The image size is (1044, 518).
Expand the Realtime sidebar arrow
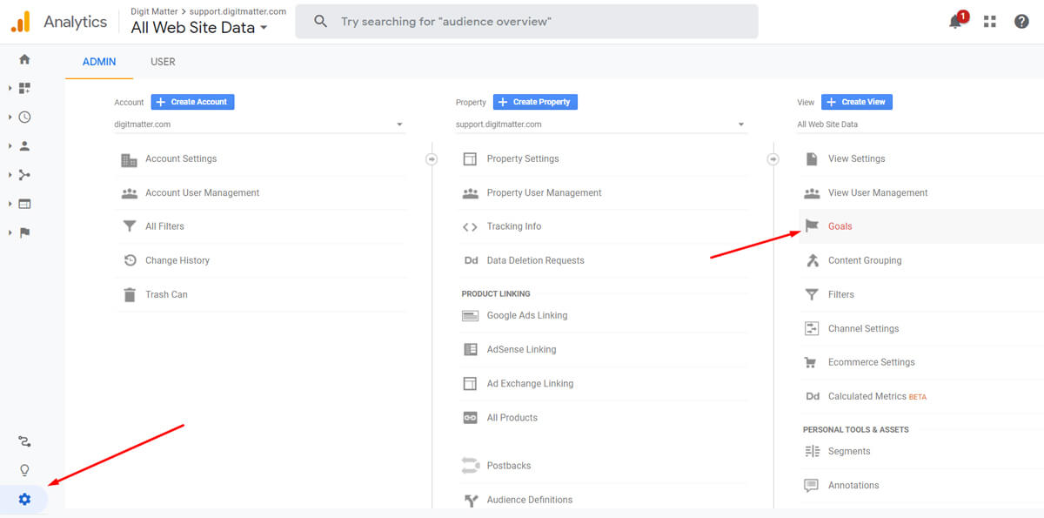click(x=10, y=117)
